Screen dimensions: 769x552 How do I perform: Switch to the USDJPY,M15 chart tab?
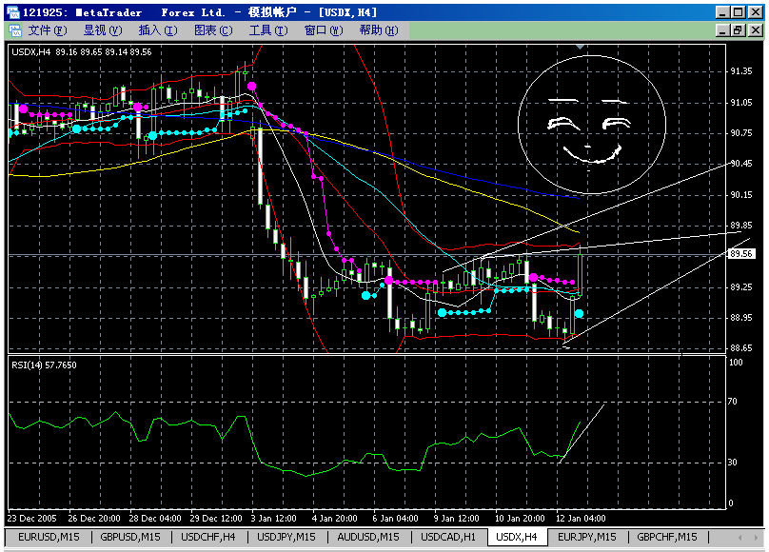point(286,537)
